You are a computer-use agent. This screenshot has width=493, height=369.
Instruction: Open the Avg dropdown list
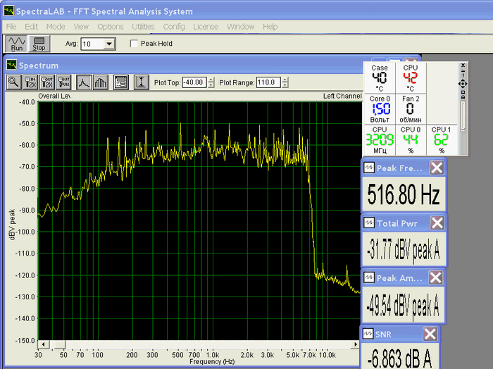pyautogui.click(x=108, y=44)
